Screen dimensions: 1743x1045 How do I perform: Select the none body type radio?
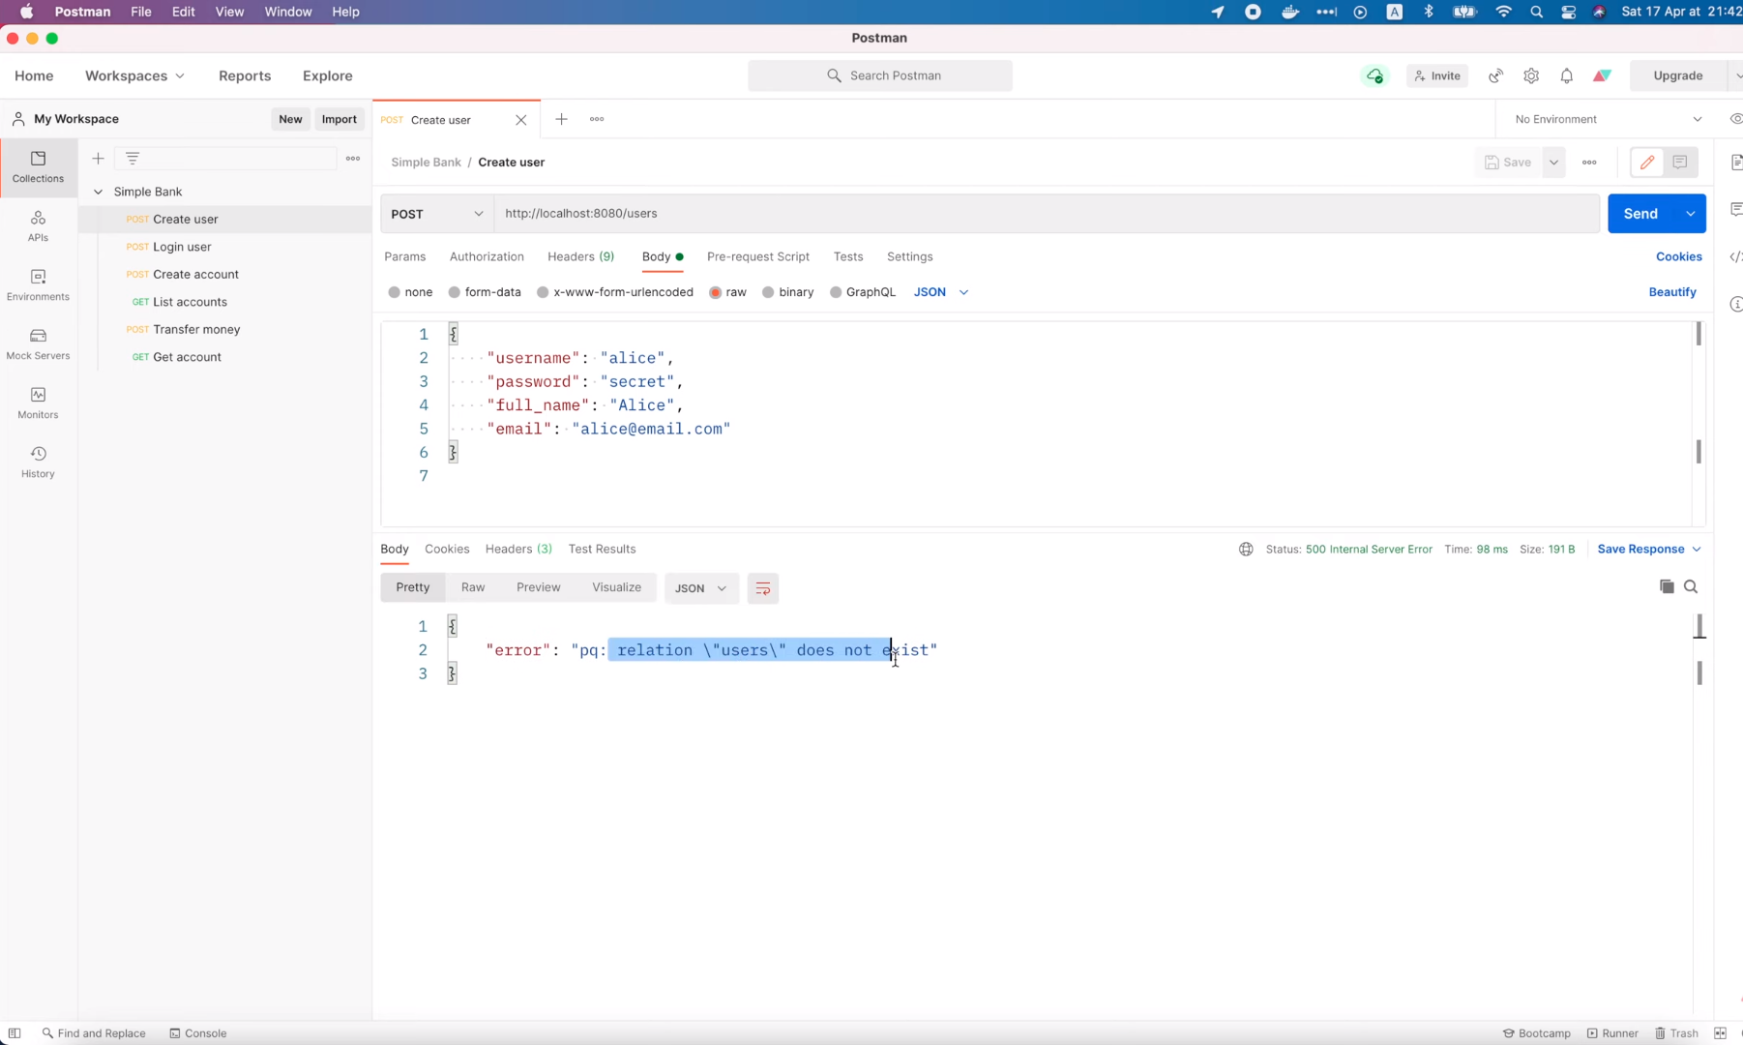[395, 292]
